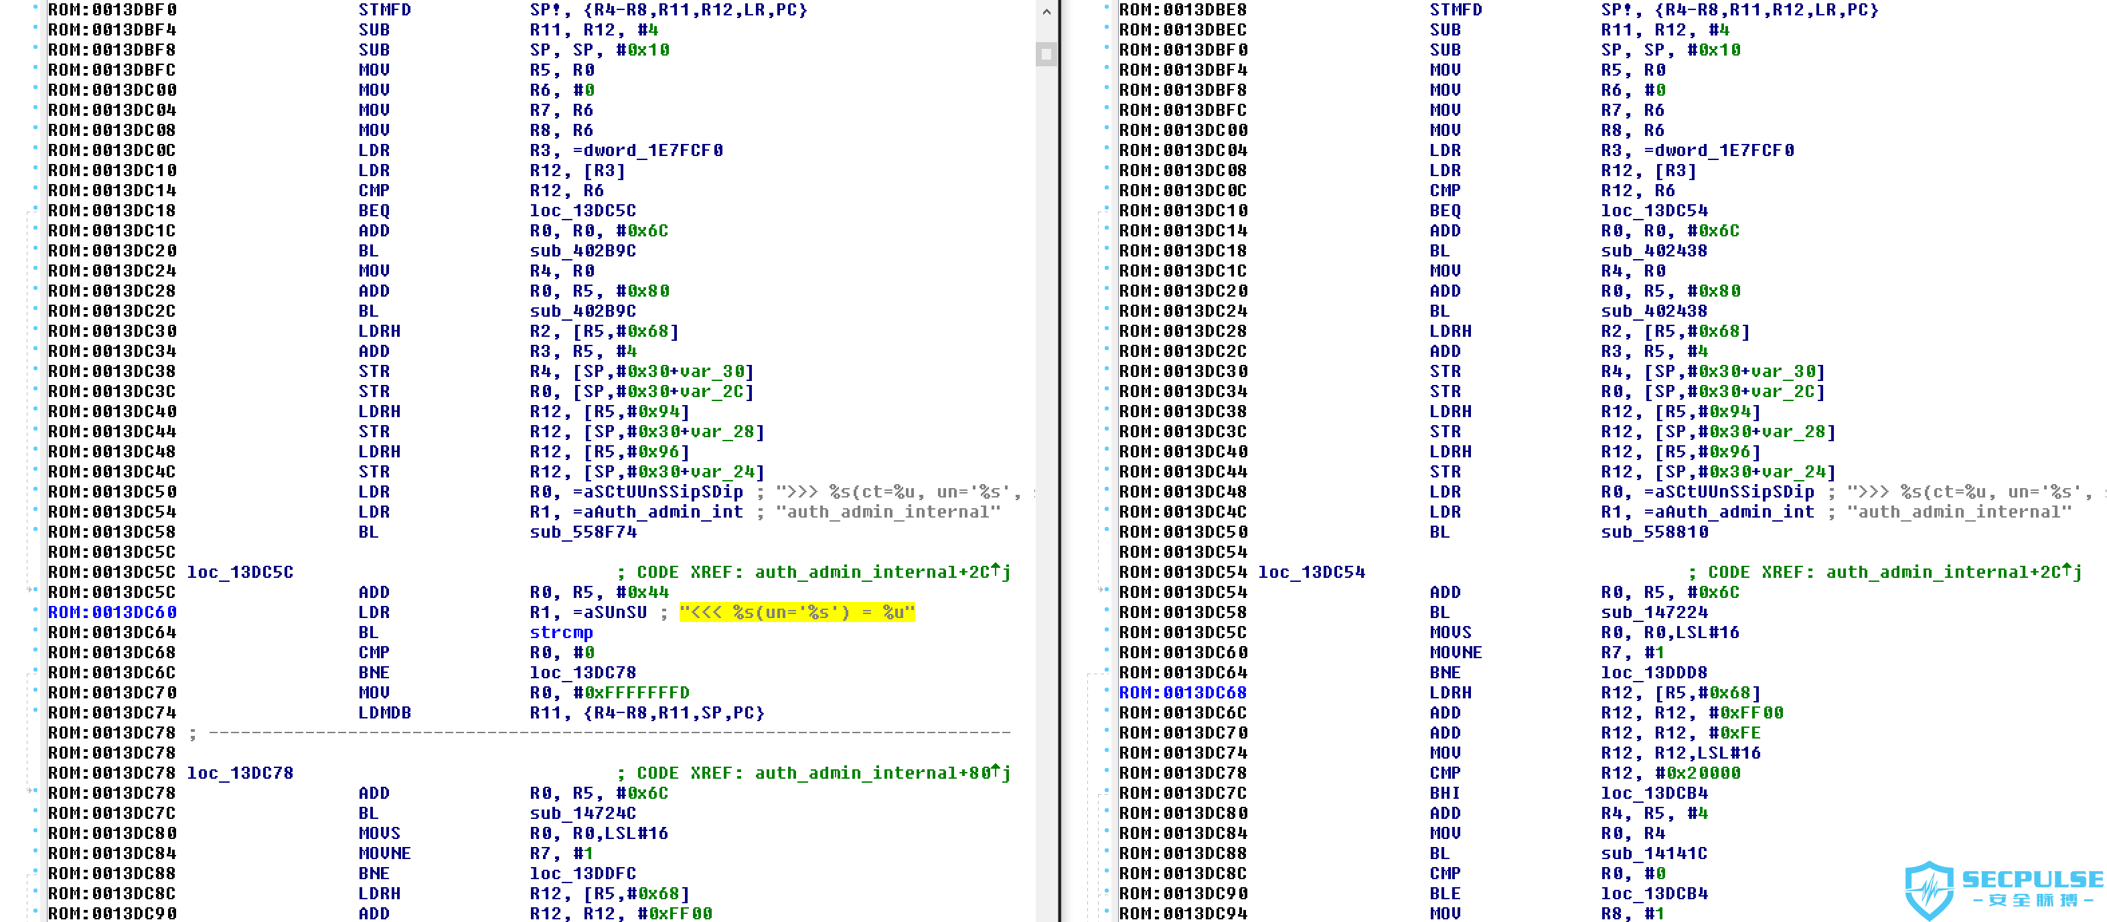Click the blue address ROM:0013DC60 in left pane

point(112,612)
